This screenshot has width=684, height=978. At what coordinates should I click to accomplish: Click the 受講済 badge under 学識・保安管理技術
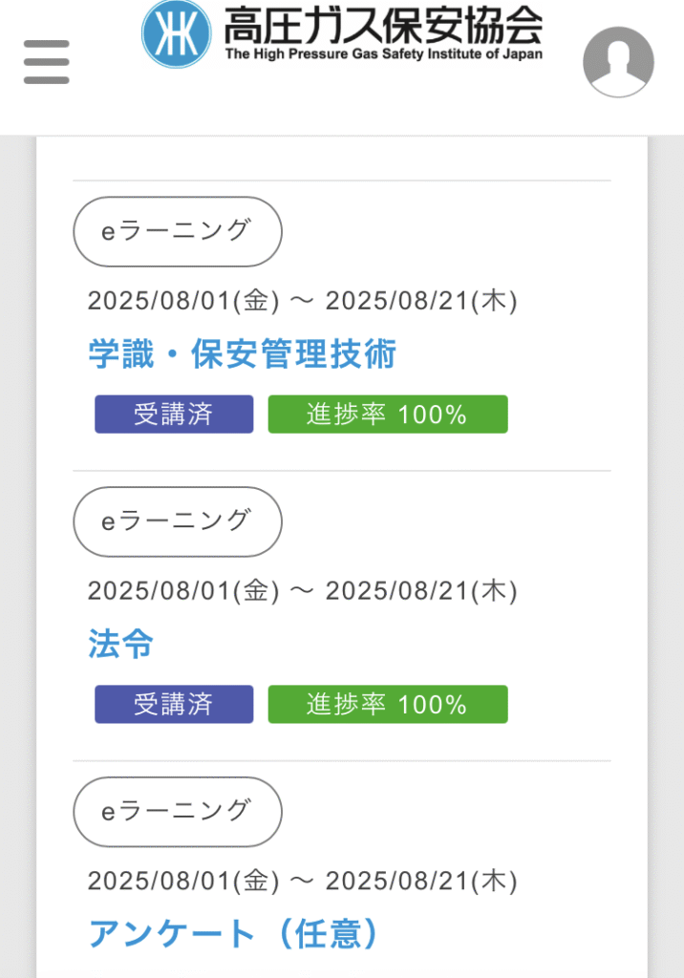click(x=174, y=415)
